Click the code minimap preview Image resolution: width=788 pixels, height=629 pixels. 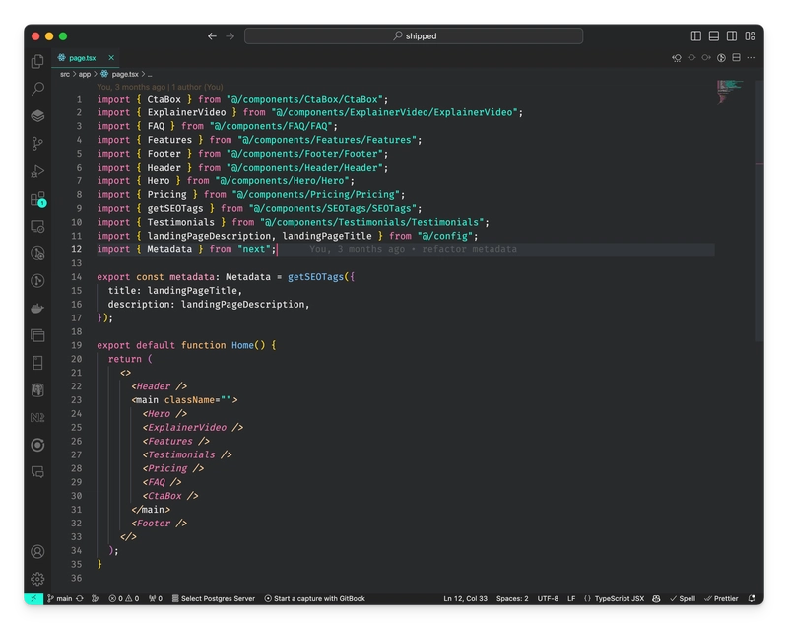(x=729, y=91)
